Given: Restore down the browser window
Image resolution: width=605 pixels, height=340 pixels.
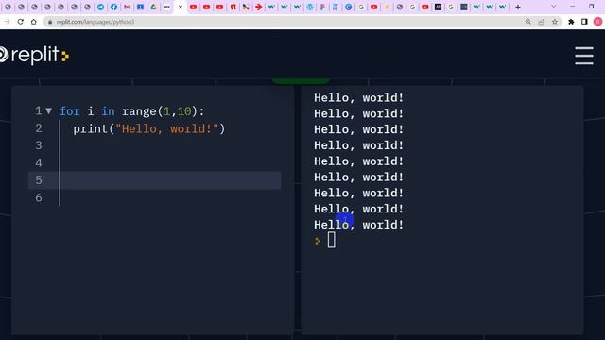Looking at the screenshot, I should 591,7.
